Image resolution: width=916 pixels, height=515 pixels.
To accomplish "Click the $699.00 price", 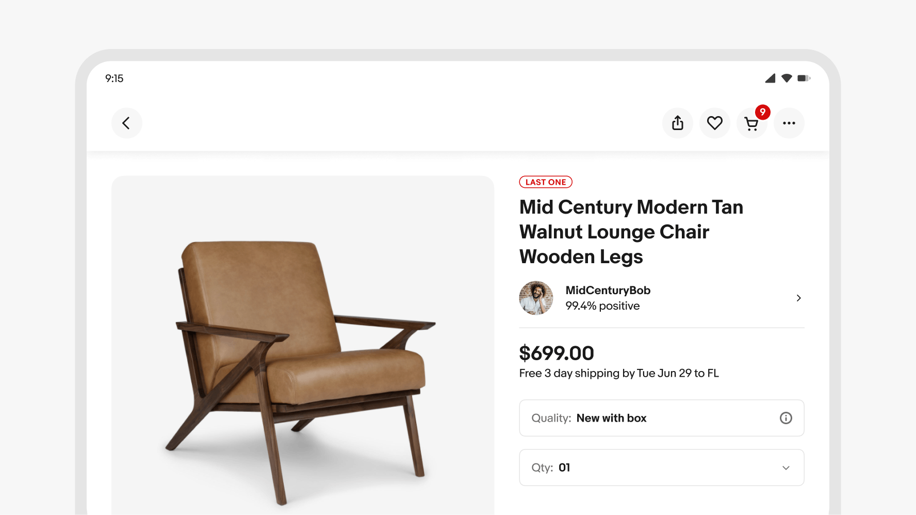I will point(557,353).
